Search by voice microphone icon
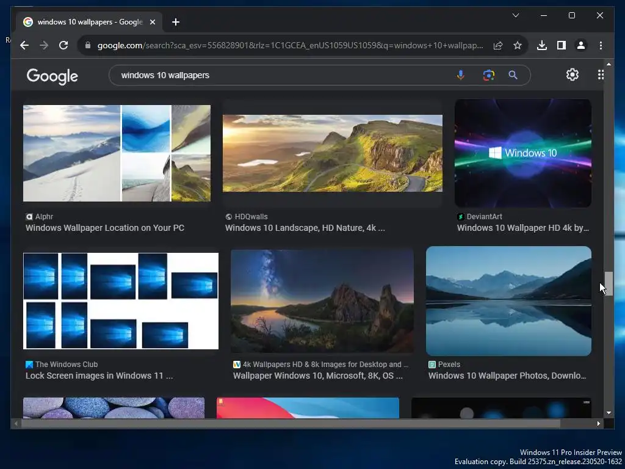The height and width of the screenshot is (469, 625). tap(460, 75)
